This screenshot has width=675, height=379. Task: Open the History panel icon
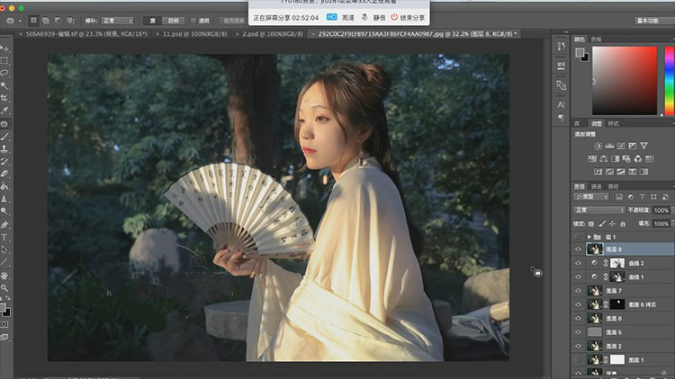pyautogui.click(x=561, y=47)
